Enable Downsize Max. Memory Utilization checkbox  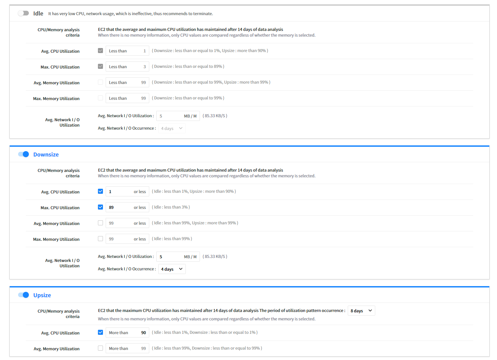[100, 239]
